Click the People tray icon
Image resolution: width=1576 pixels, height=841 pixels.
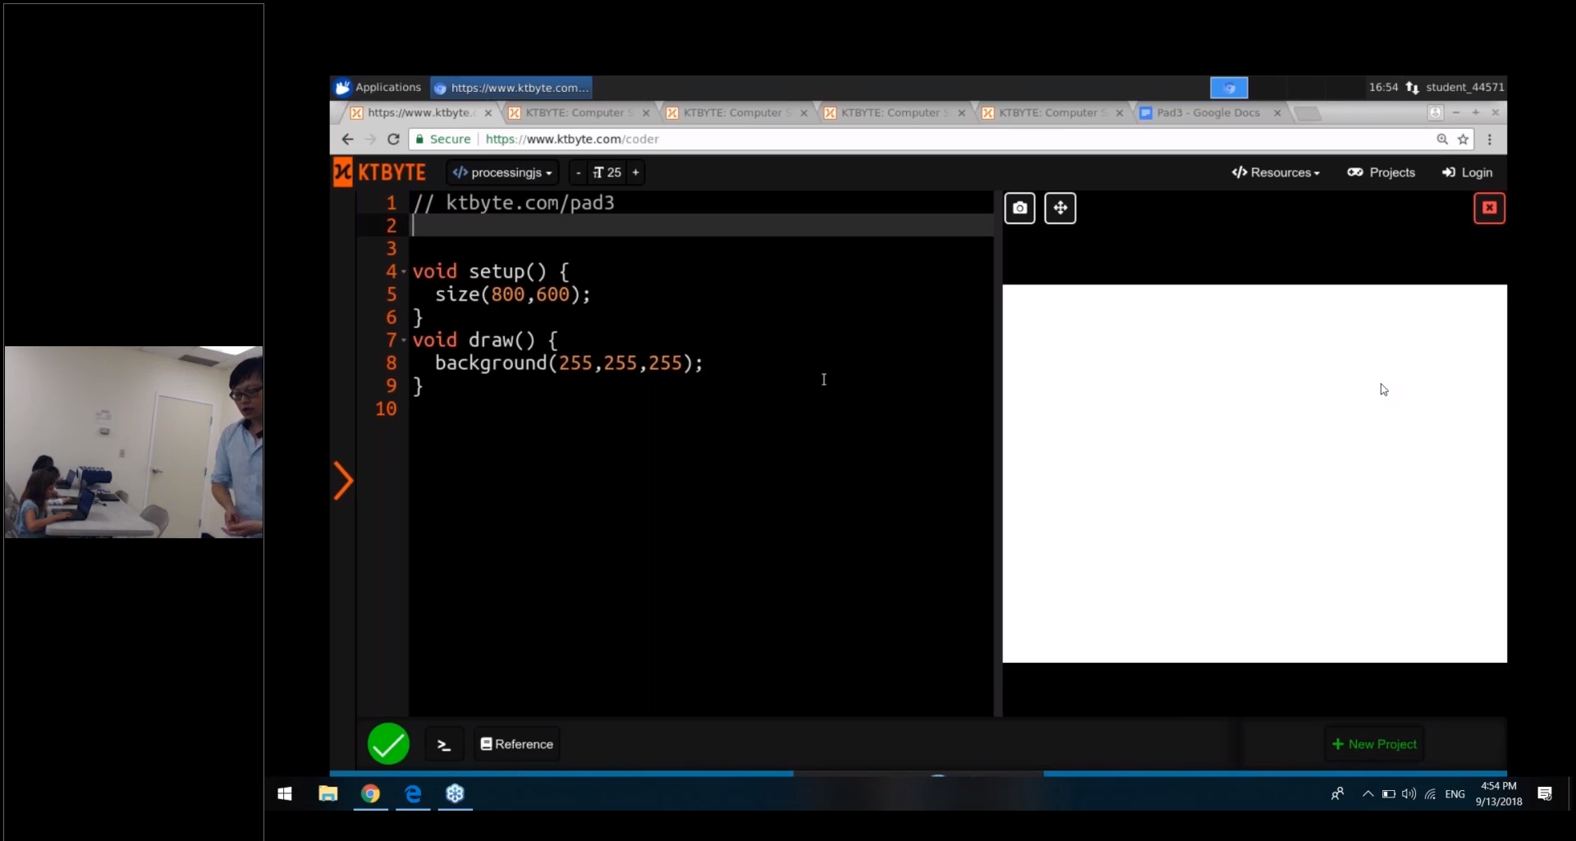coord(1337,793)
